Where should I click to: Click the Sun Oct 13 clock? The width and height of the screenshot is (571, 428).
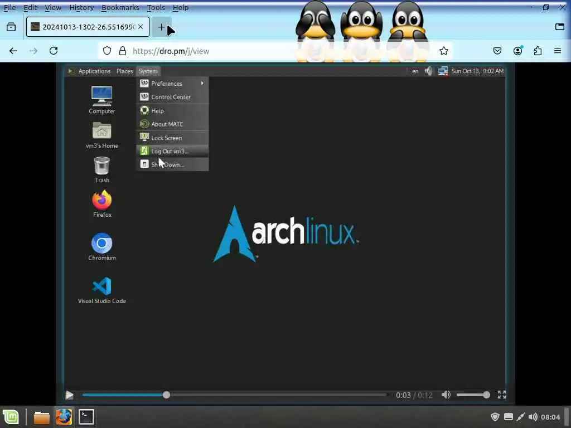pos(477,71)
